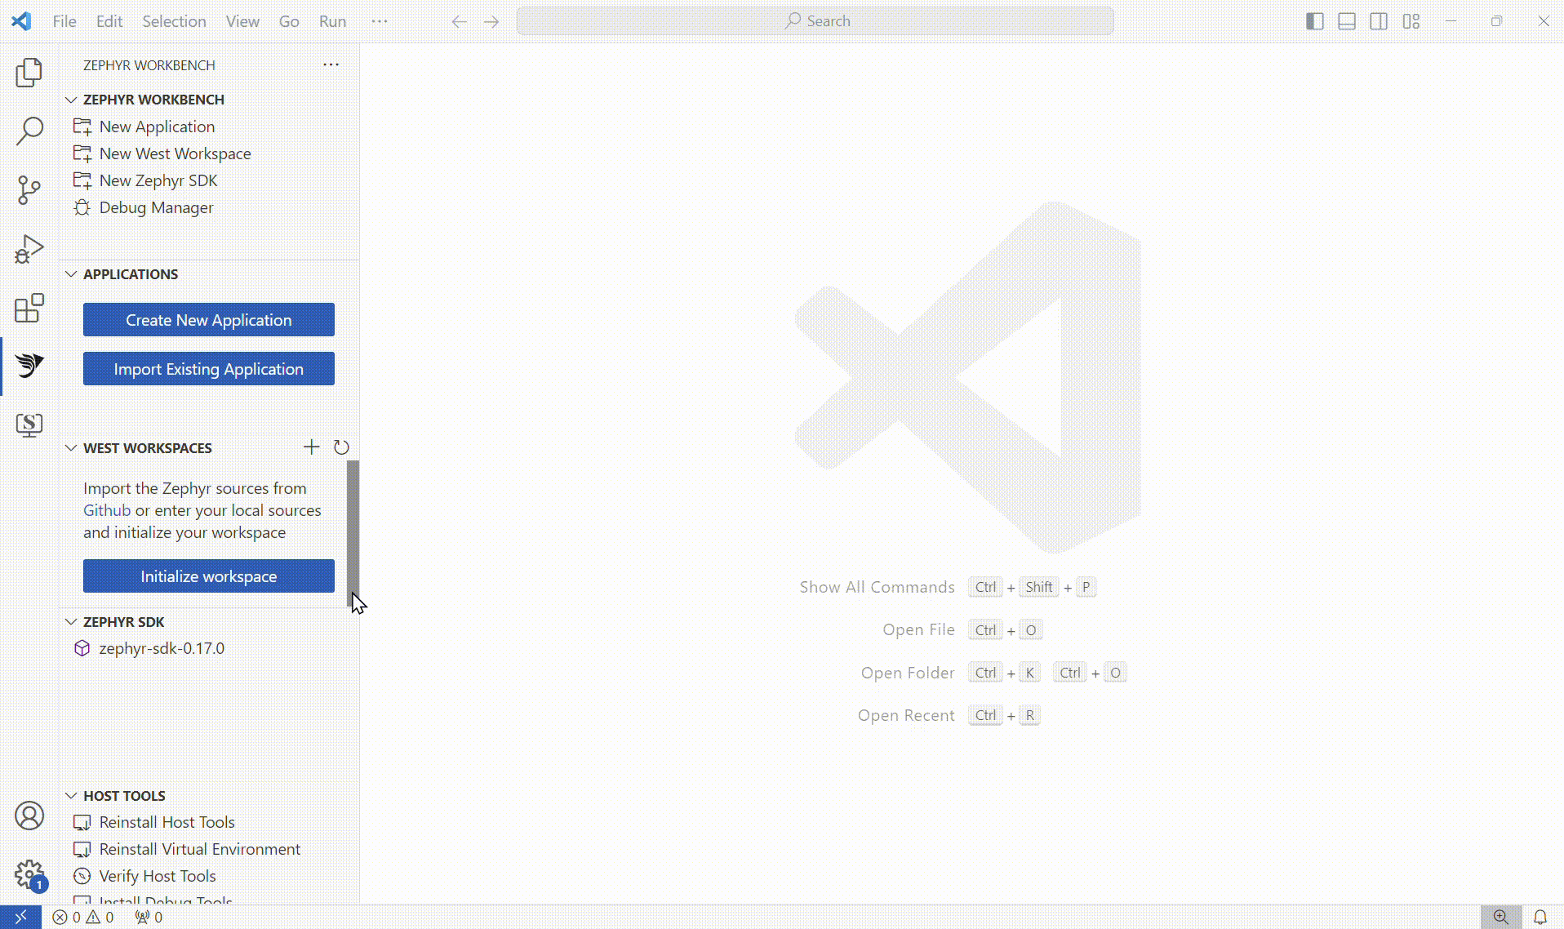This screenshot has height=929, width=1564.
Task: Click the plus icon to add a west workspace
Action: 311,447
